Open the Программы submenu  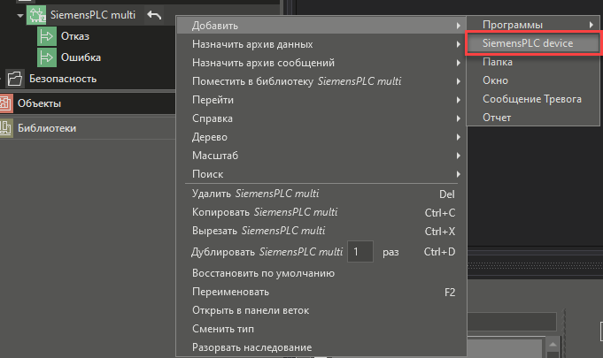(533, 25)
